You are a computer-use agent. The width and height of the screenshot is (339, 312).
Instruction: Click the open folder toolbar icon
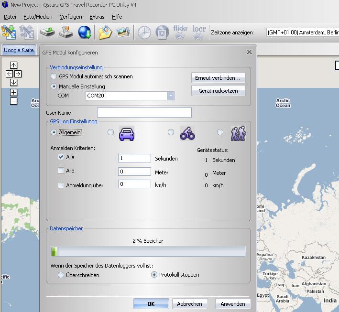[105, 32]
